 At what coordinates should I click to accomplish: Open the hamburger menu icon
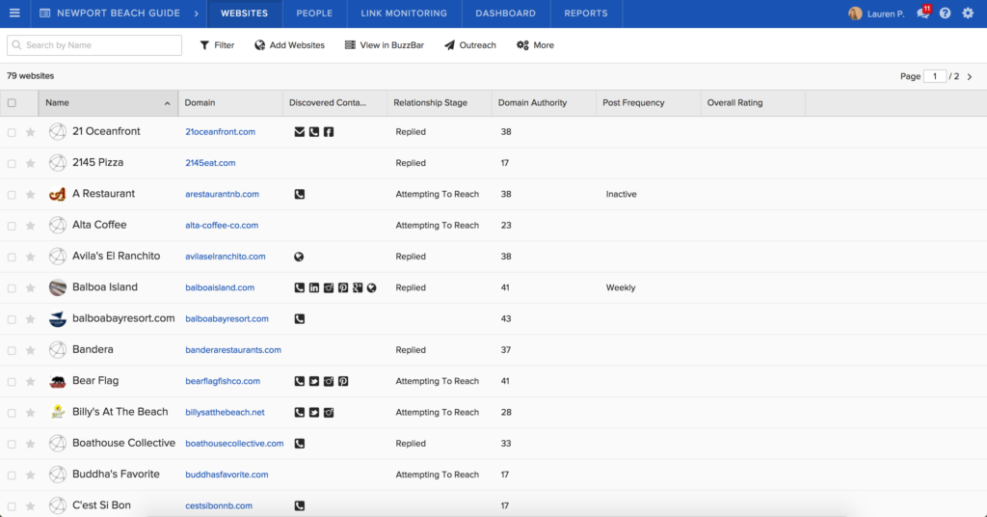[x=14, y=14]
